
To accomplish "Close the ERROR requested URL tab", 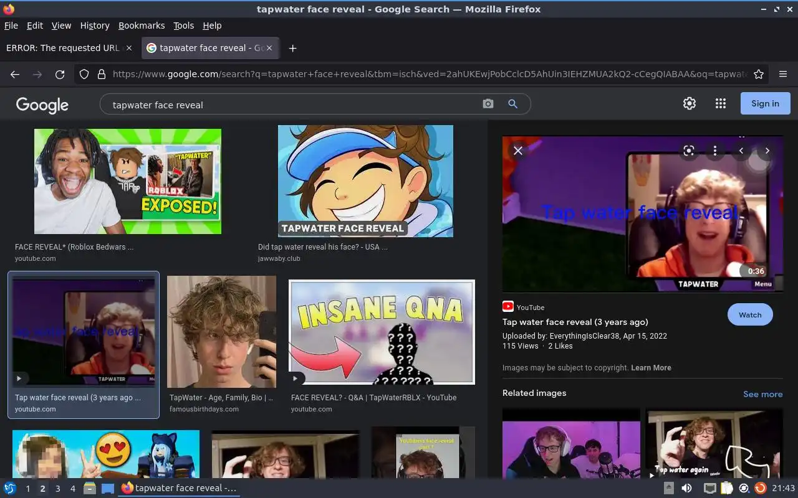I will point(129,48).
